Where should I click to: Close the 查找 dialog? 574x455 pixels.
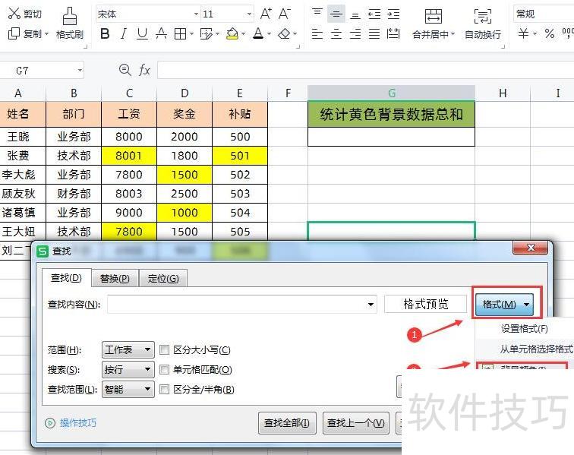531,248
